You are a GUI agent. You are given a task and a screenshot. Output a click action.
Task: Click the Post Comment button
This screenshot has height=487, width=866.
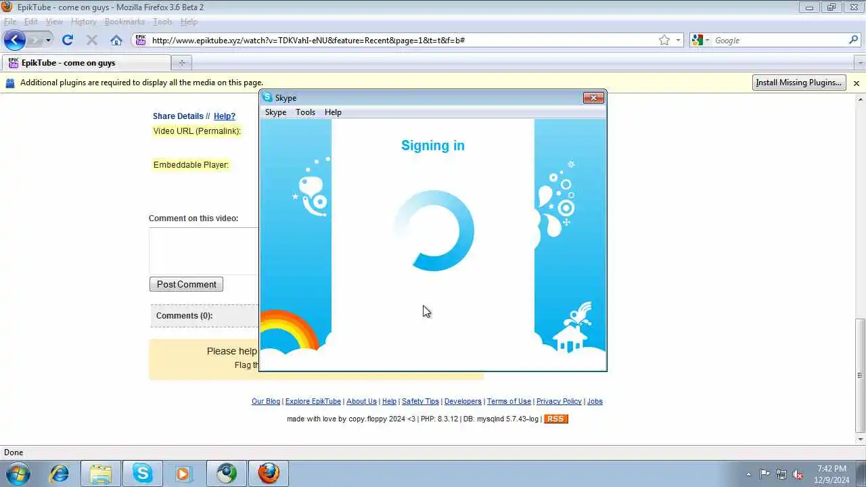186,284
